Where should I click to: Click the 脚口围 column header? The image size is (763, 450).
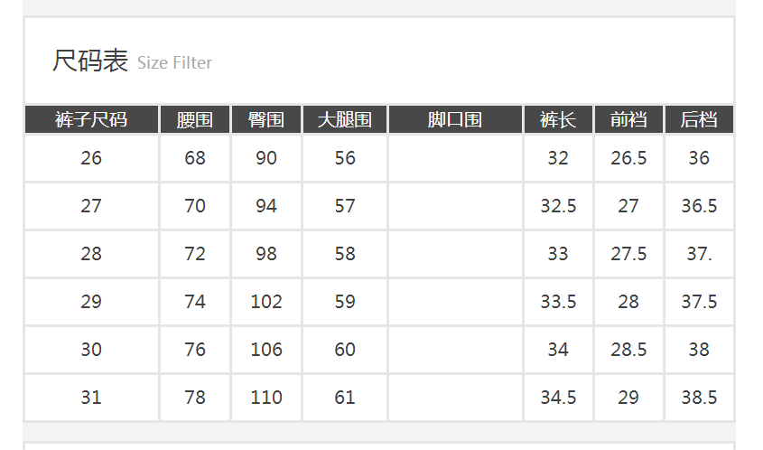(x=455, y=119)
